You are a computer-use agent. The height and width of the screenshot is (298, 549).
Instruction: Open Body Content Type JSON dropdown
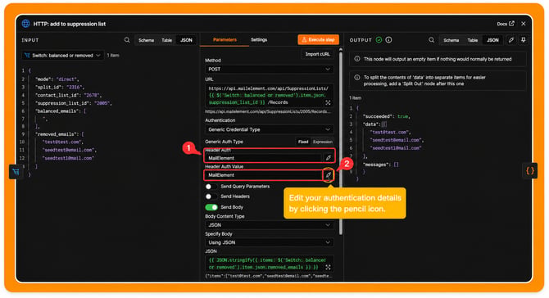(x=269, y=225)
